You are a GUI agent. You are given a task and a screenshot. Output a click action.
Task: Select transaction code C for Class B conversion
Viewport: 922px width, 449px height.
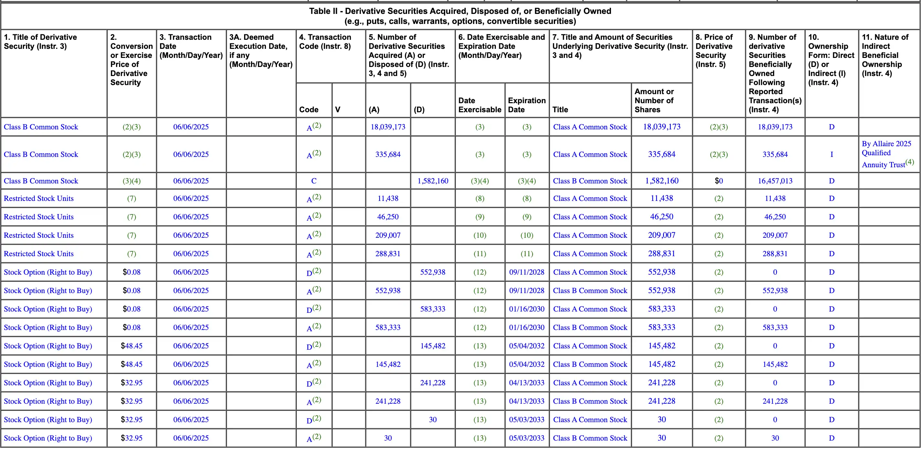[x=314, y=181]
